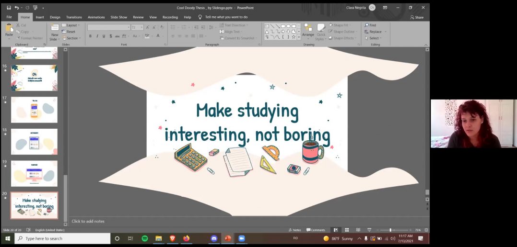The height and width of the screenshot is (247, 517).
Task: Open the Select dropdown in Editing group
Action: coord(374,38)
